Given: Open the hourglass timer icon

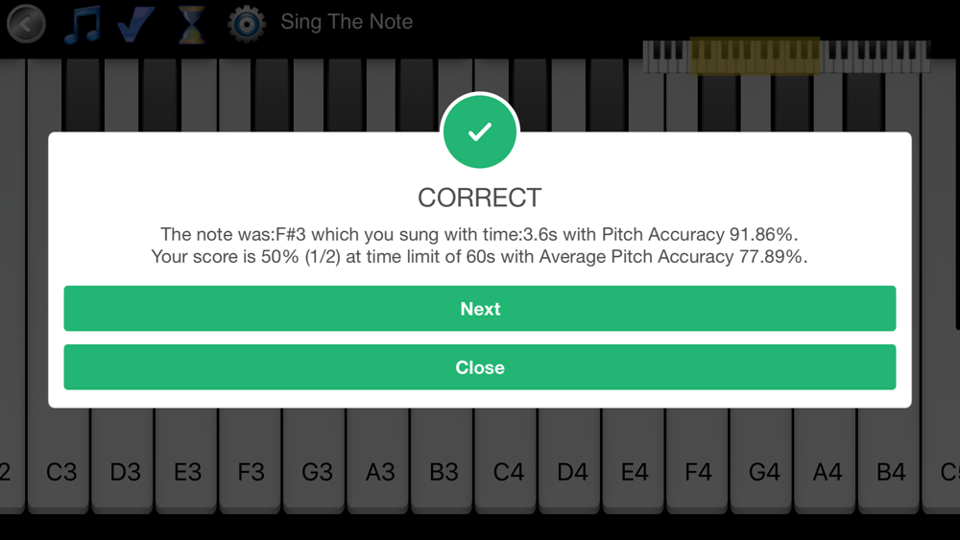Looking at the screenshot, I should coord(192,25).
